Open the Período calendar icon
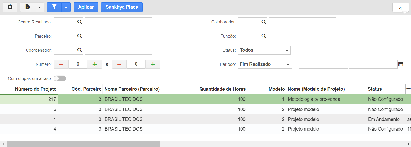The width and height of the screenshot is (411, 147). [400, 64]
